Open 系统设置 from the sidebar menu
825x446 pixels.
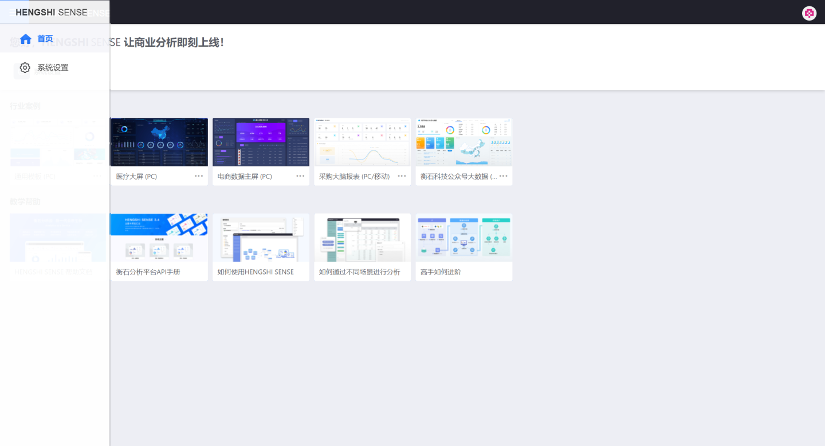pyautogui.click(x=54, y=67)
